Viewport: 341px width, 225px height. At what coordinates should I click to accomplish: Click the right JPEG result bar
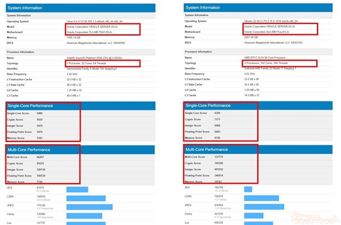click(263, 206)
